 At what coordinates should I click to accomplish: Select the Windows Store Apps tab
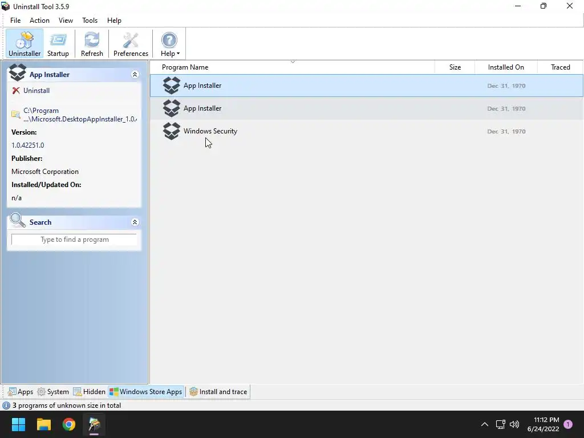[146, 392]
